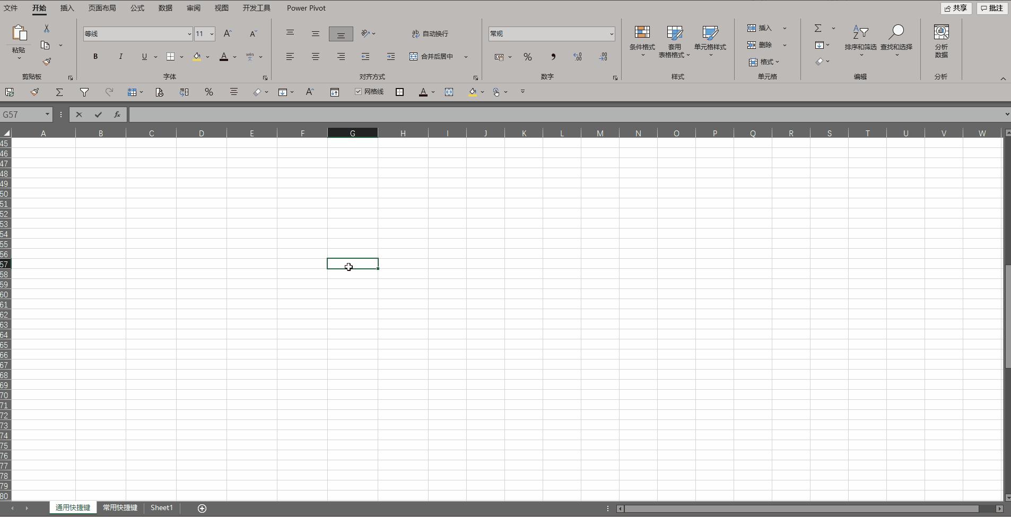Click the redo arrow in quick access toolbar
Screen dimensions: 1011x517
point(109,92)
